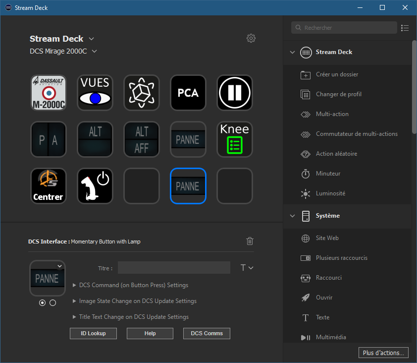Select the VUES eye key

point(95,93)
